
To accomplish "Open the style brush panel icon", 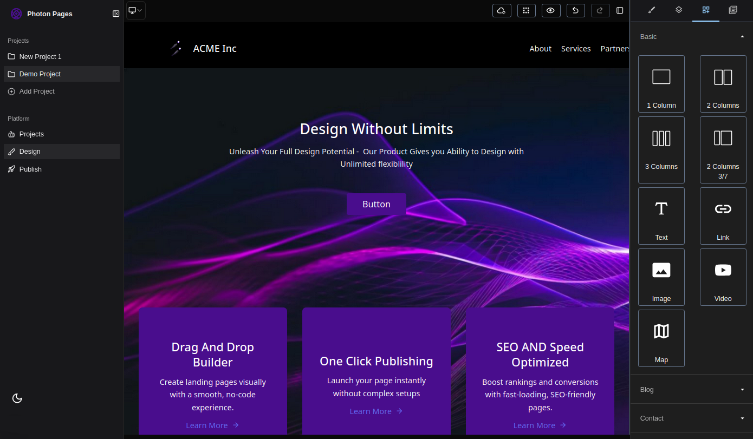I will pos(651,10).
